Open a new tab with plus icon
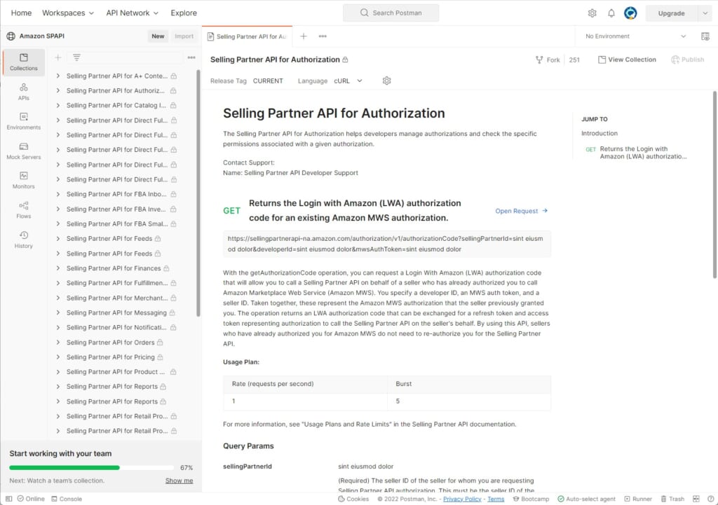 click(x=303, y=36)
